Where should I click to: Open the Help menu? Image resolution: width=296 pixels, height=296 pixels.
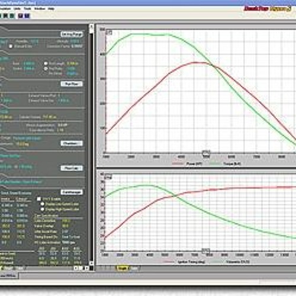coord(52,8)
